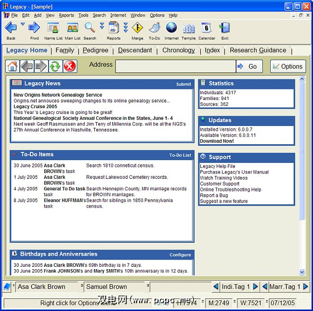Click the Samuel Brown bookmark field
The width and height of the screenshot is (313, 311).
click(x=115, y=286)
